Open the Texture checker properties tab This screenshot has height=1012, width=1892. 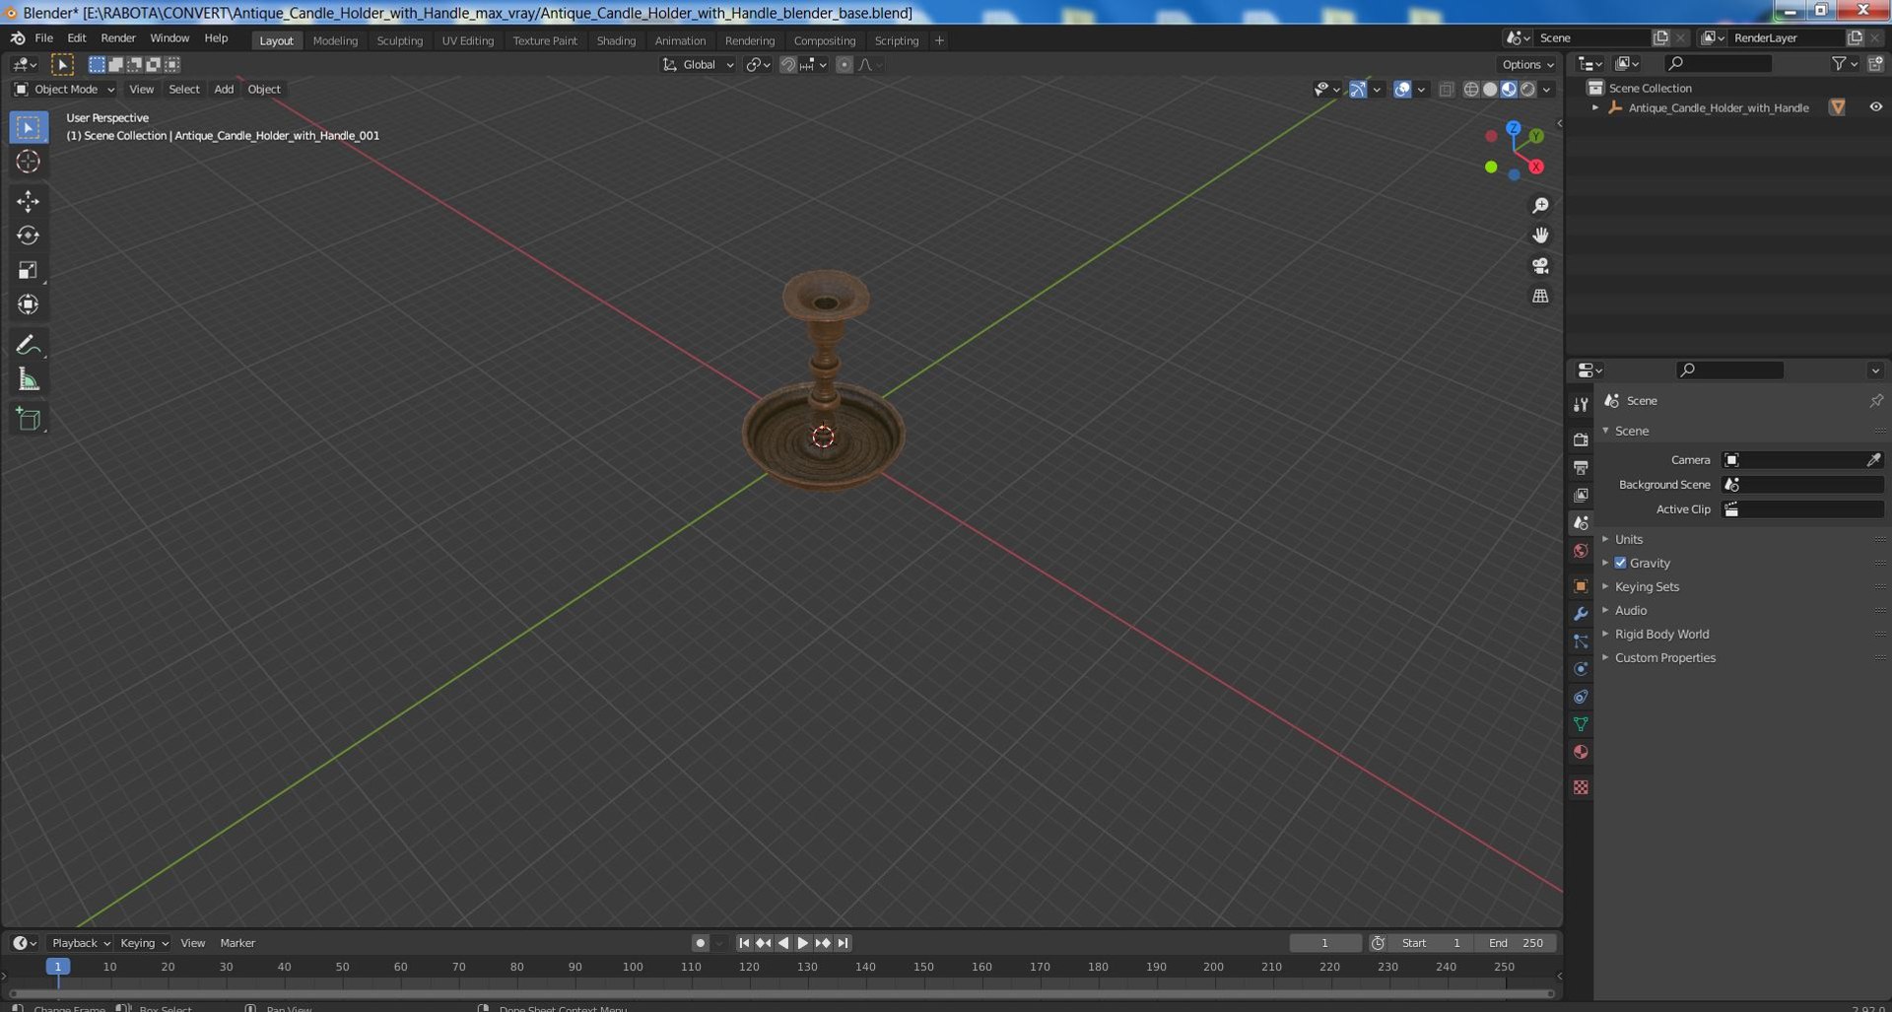tap(1581, 787)
